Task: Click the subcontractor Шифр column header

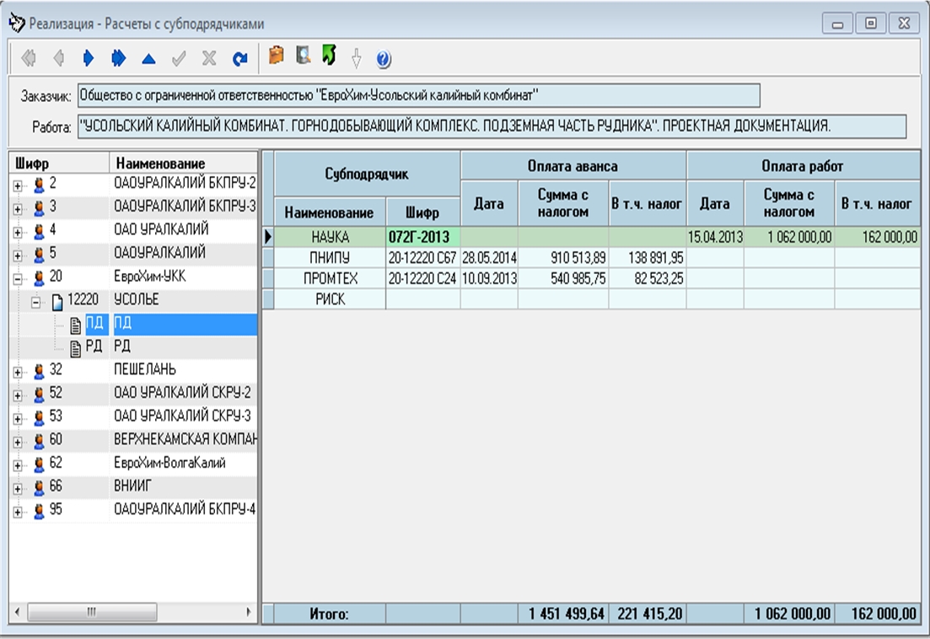Action: (x=422, y=212)
